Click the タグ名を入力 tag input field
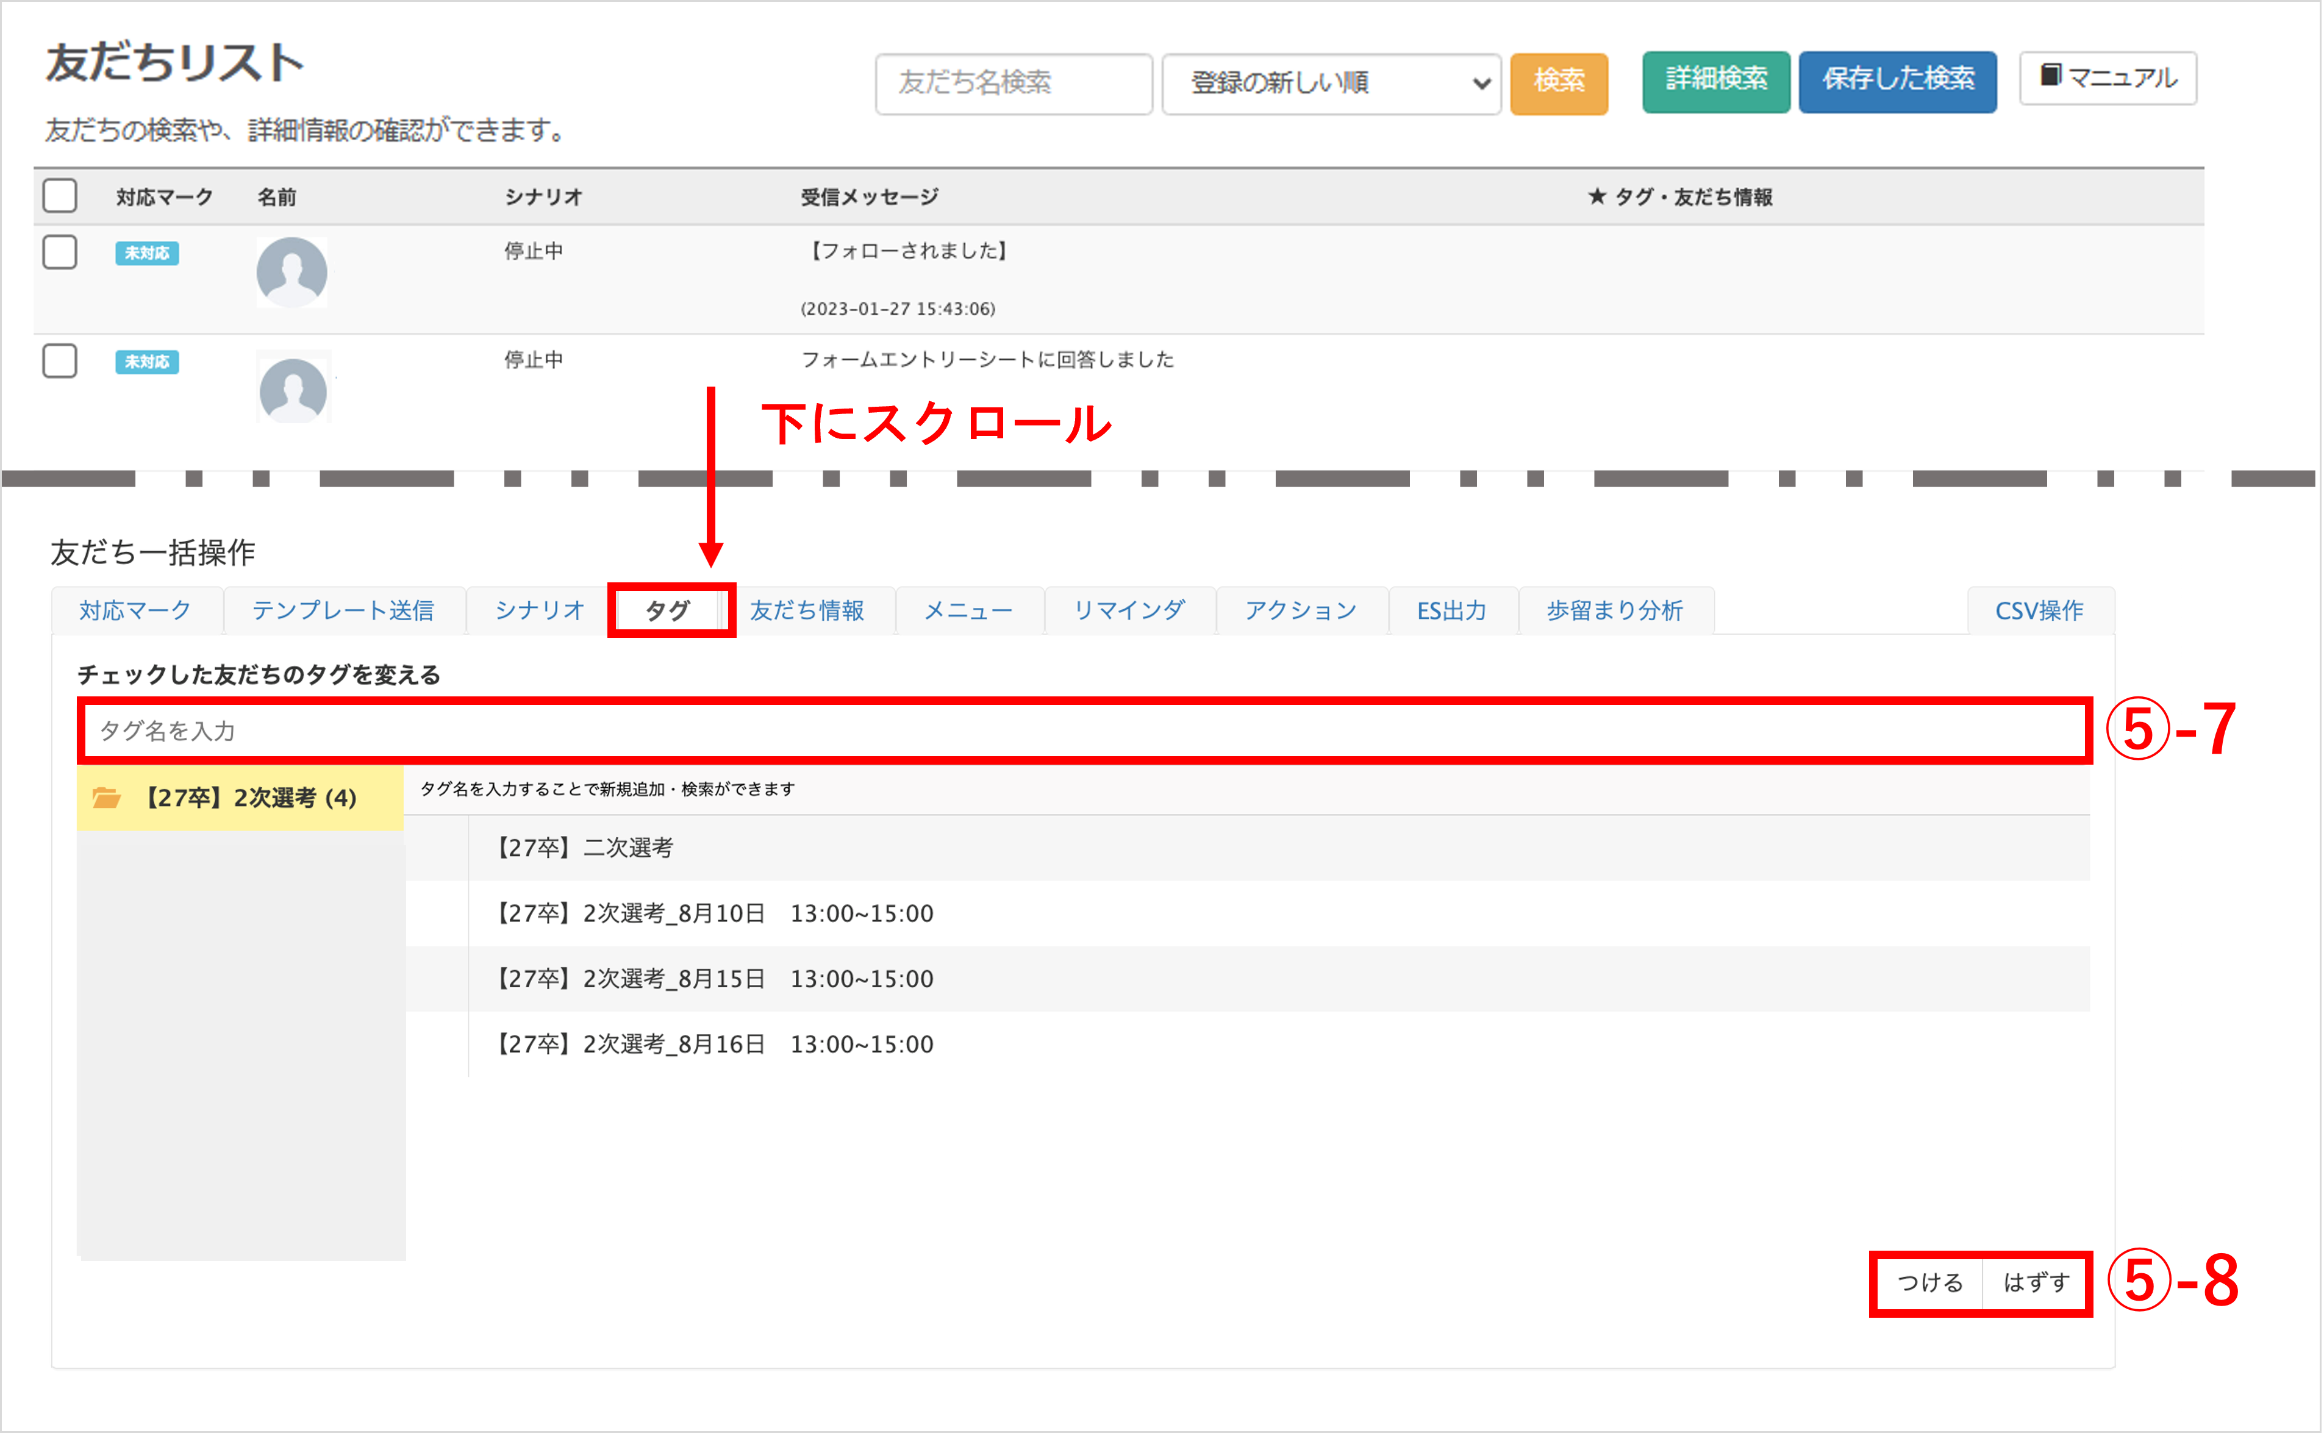The image size is (2324, 1433). (1085, 731)
